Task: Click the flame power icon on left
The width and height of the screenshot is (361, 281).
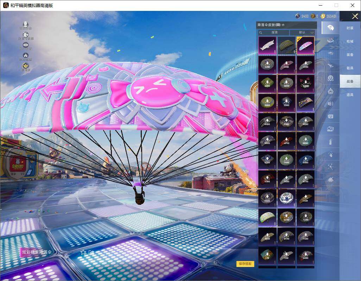Action: 26,55
